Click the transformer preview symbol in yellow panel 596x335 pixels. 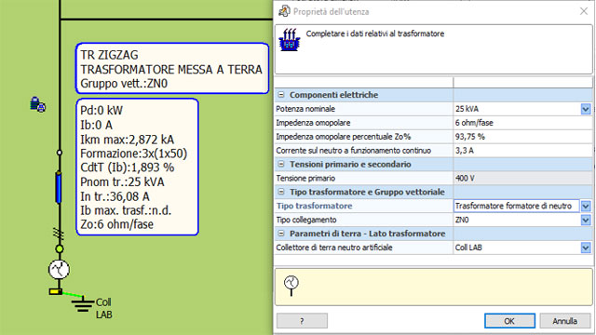[291, 286]
